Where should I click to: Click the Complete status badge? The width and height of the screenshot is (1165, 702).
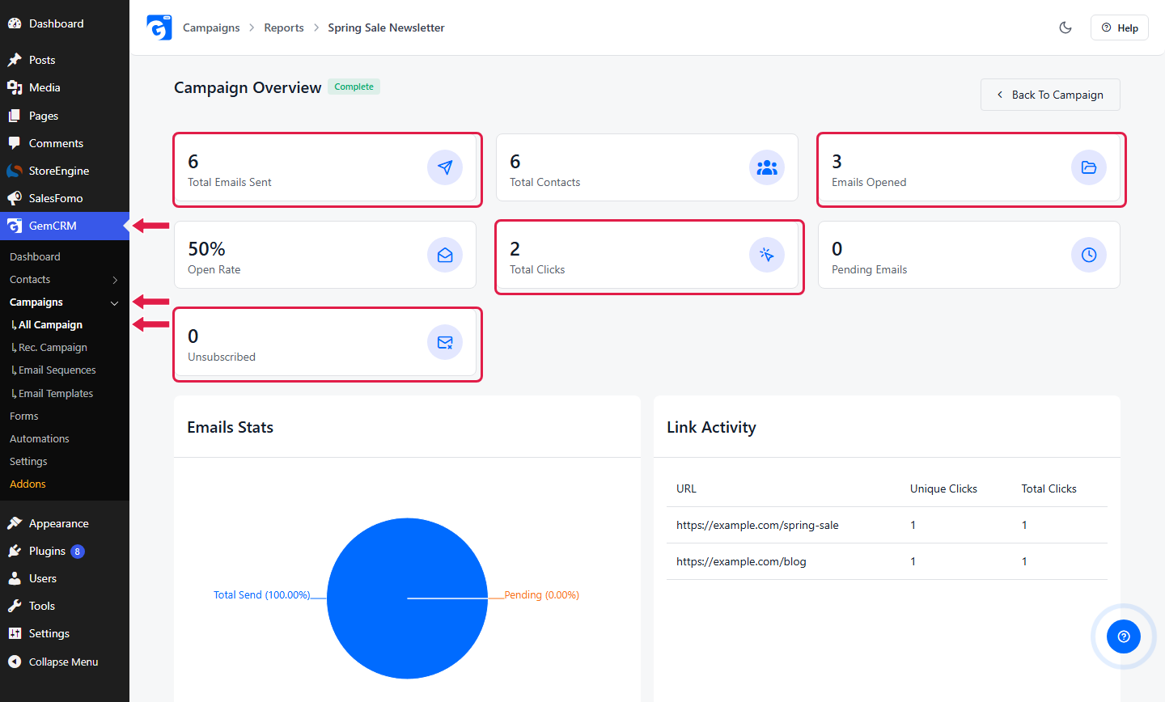(354, 87)
